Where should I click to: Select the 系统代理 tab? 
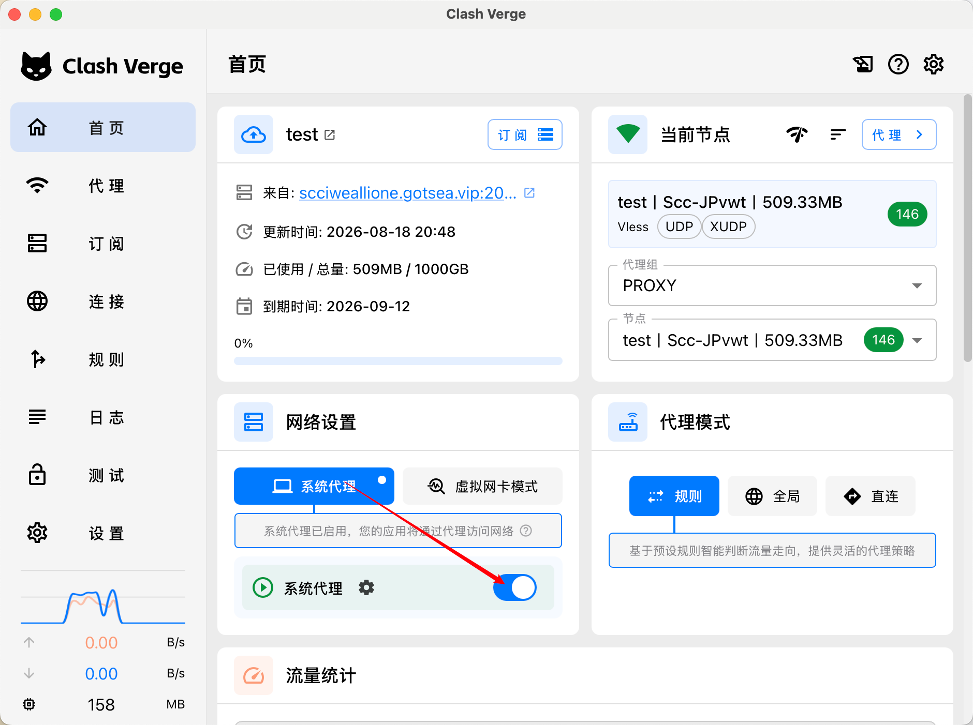pyautogui.click(x=314, y=486)
